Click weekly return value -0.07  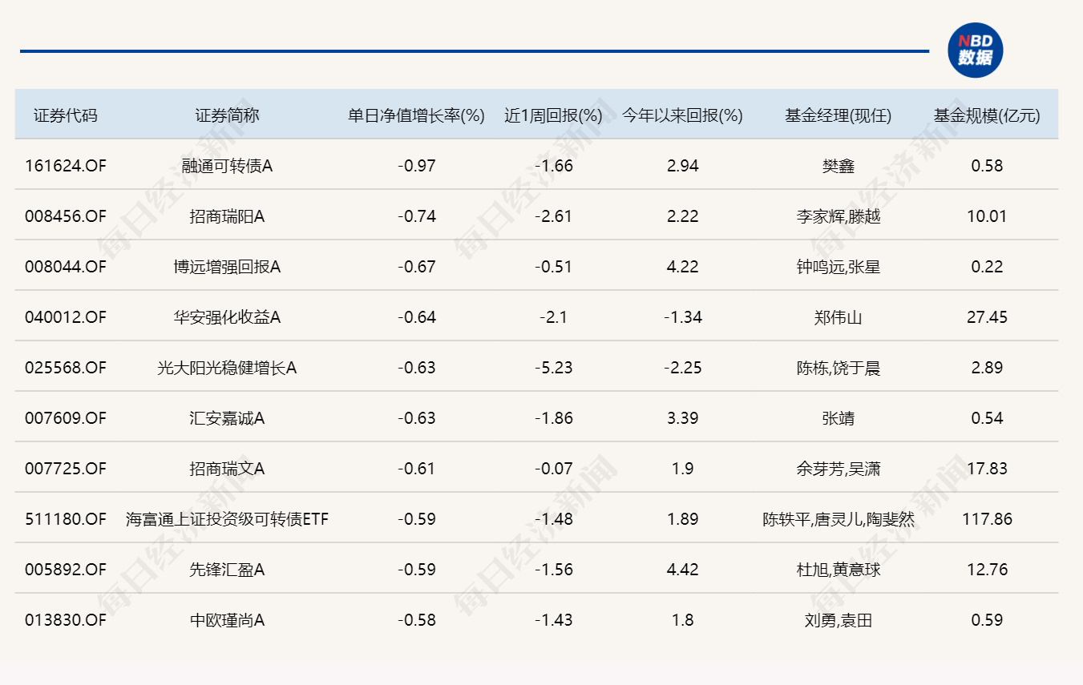pos(554,469)
